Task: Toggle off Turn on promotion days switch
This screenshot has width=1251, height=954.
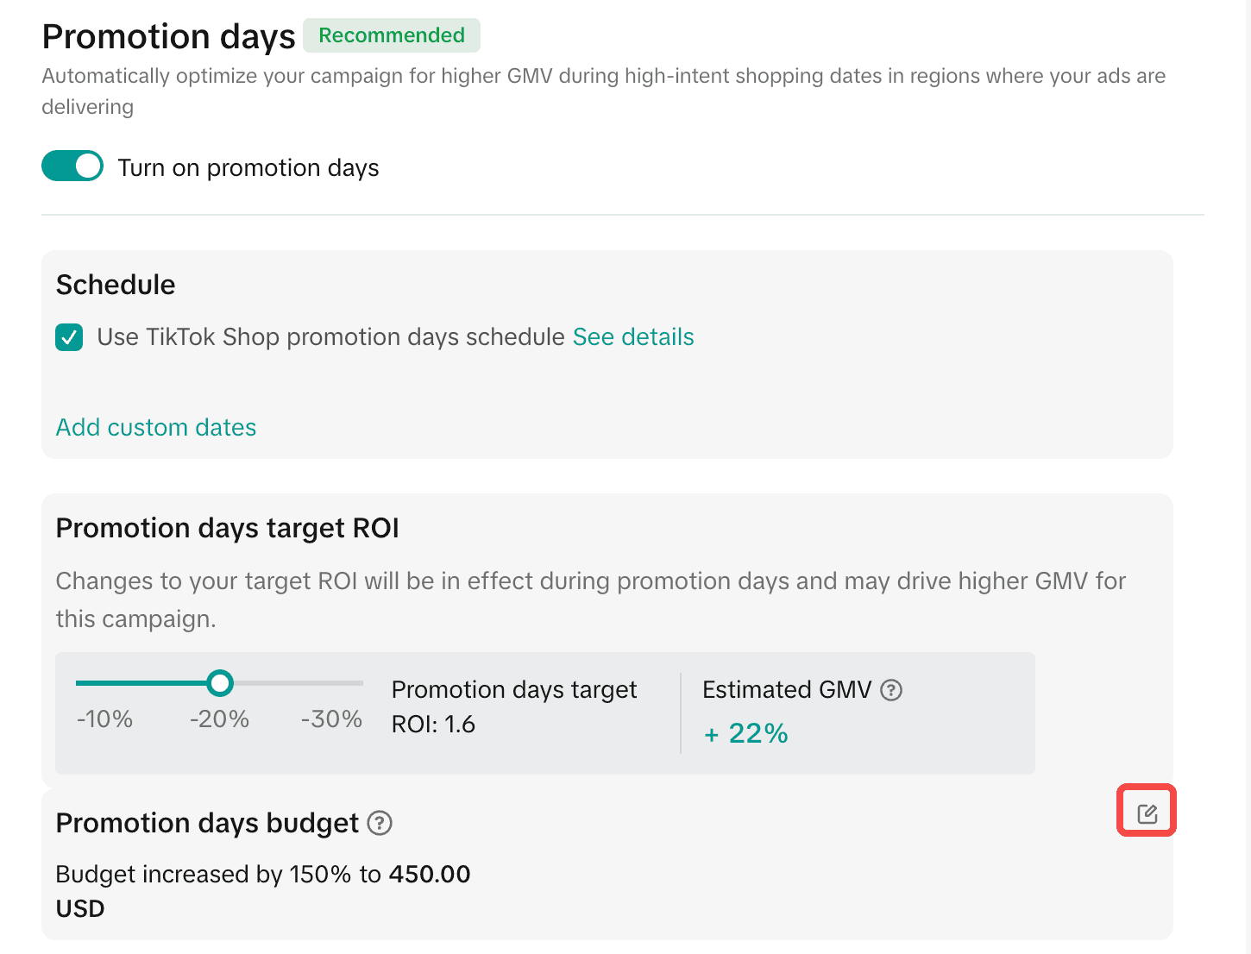Action: coord(72,166)
